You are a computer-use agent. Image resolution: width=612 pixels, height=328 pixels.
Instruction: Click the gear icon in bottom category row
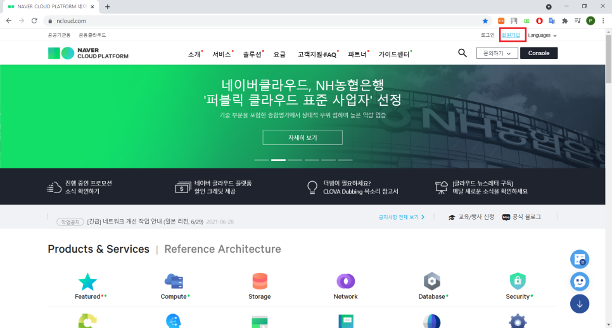[x=518, y=322]
